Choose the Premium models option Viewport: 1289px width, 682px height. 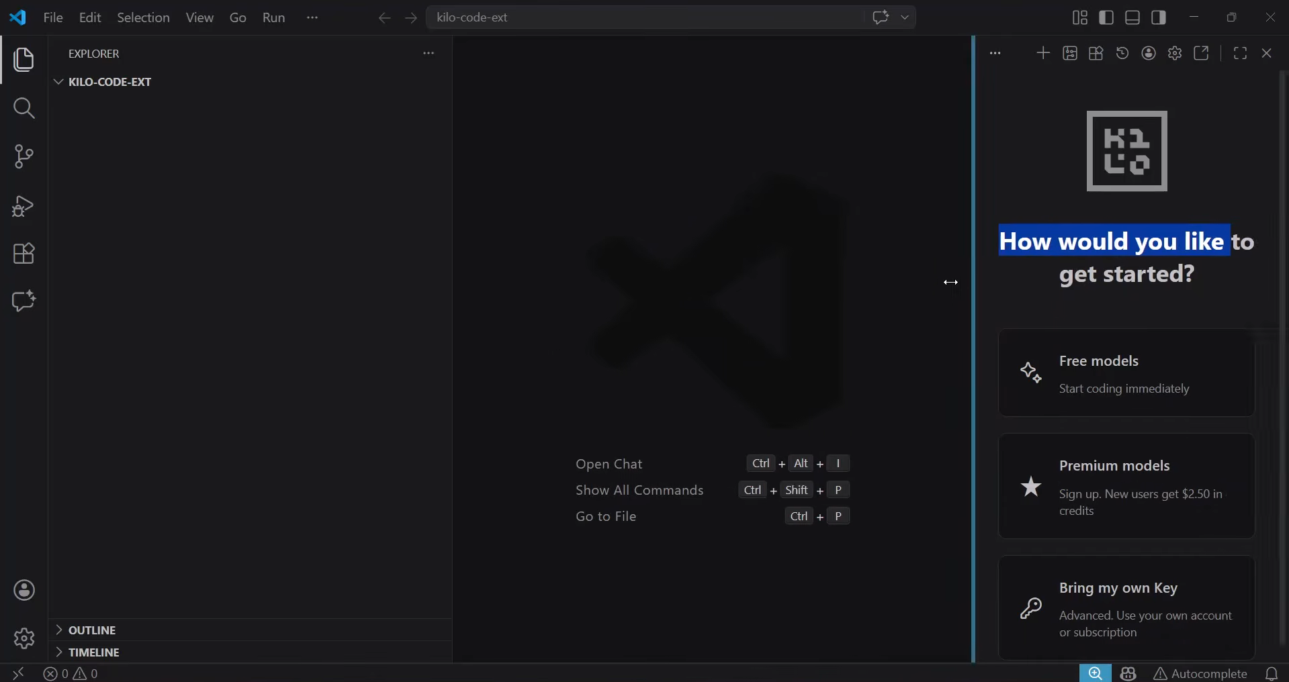tap(1126, 486)
